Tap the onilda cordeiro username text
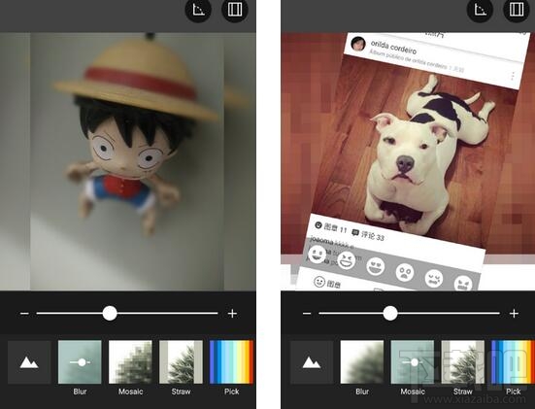The width and height of the screenshot is (535, 409). [393, 47]
